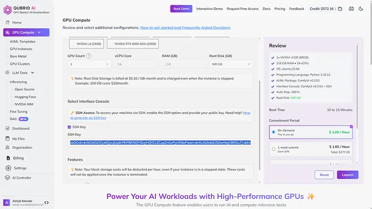Open How to get started and FAQ link
Viewport: 372px width, 209px height.
click(x=185, y=28)
